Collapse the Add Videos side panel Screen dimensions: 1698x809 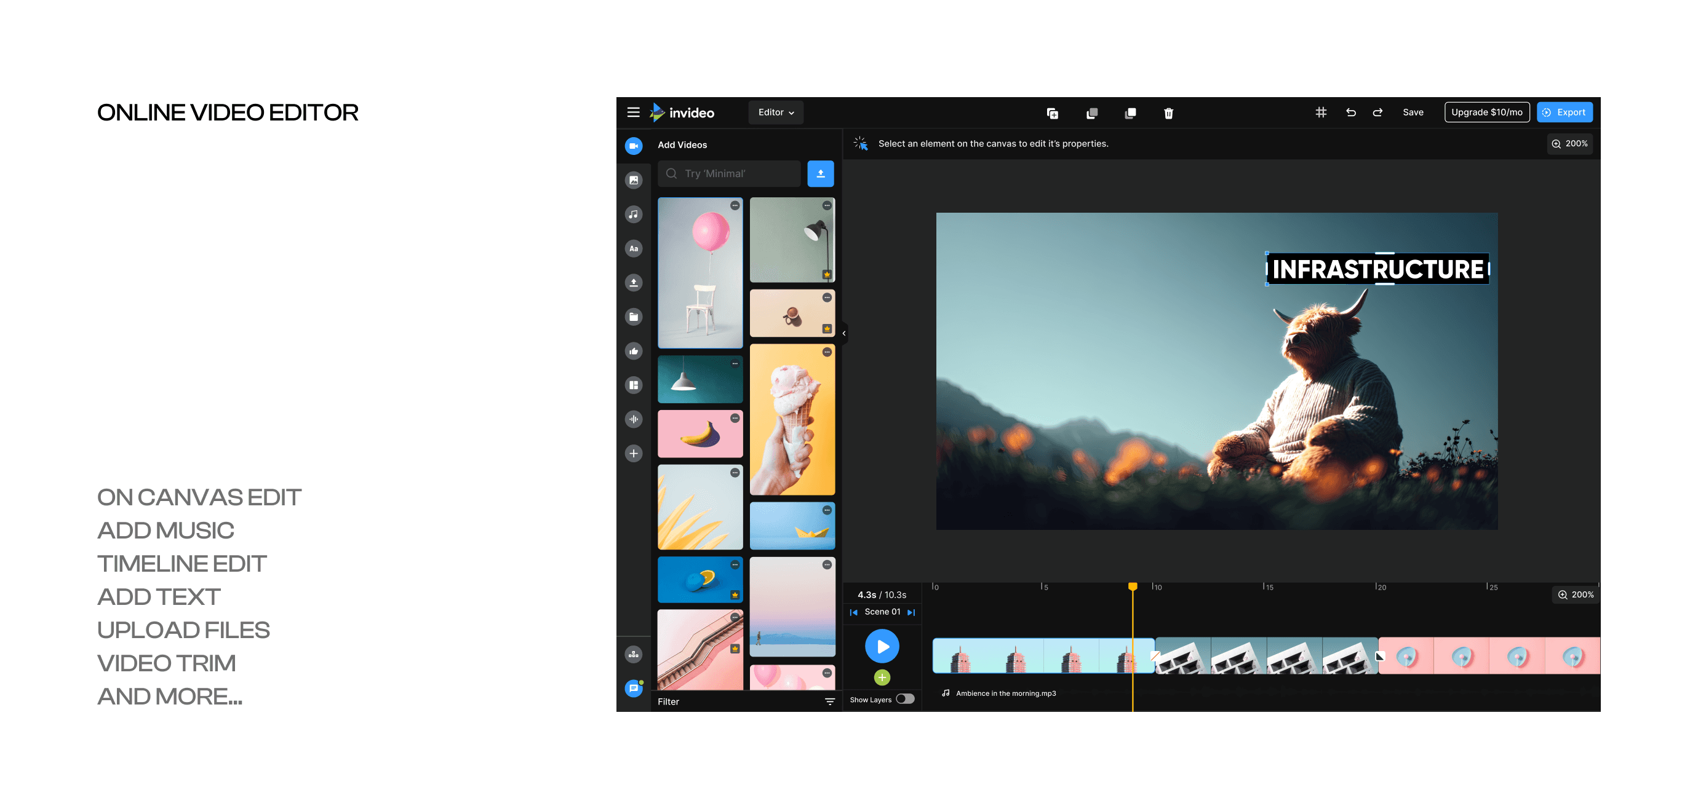[843, 333]
